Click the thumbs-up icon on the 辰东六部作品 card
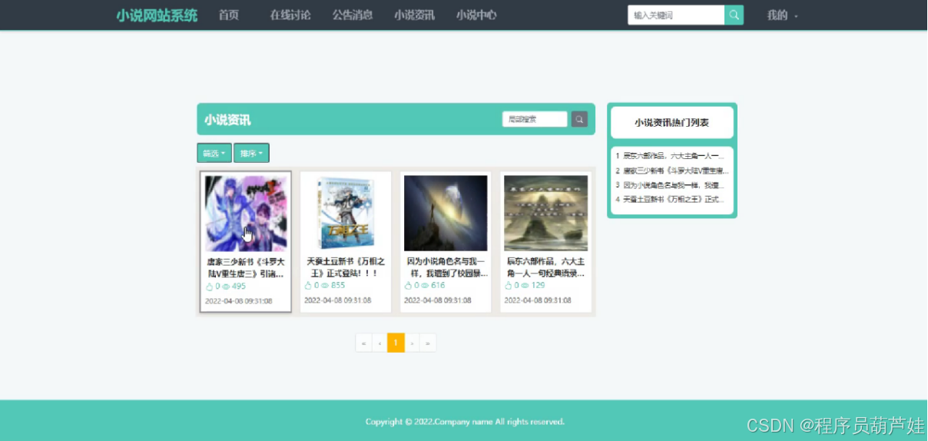928x441 pixels. [508, 285]
